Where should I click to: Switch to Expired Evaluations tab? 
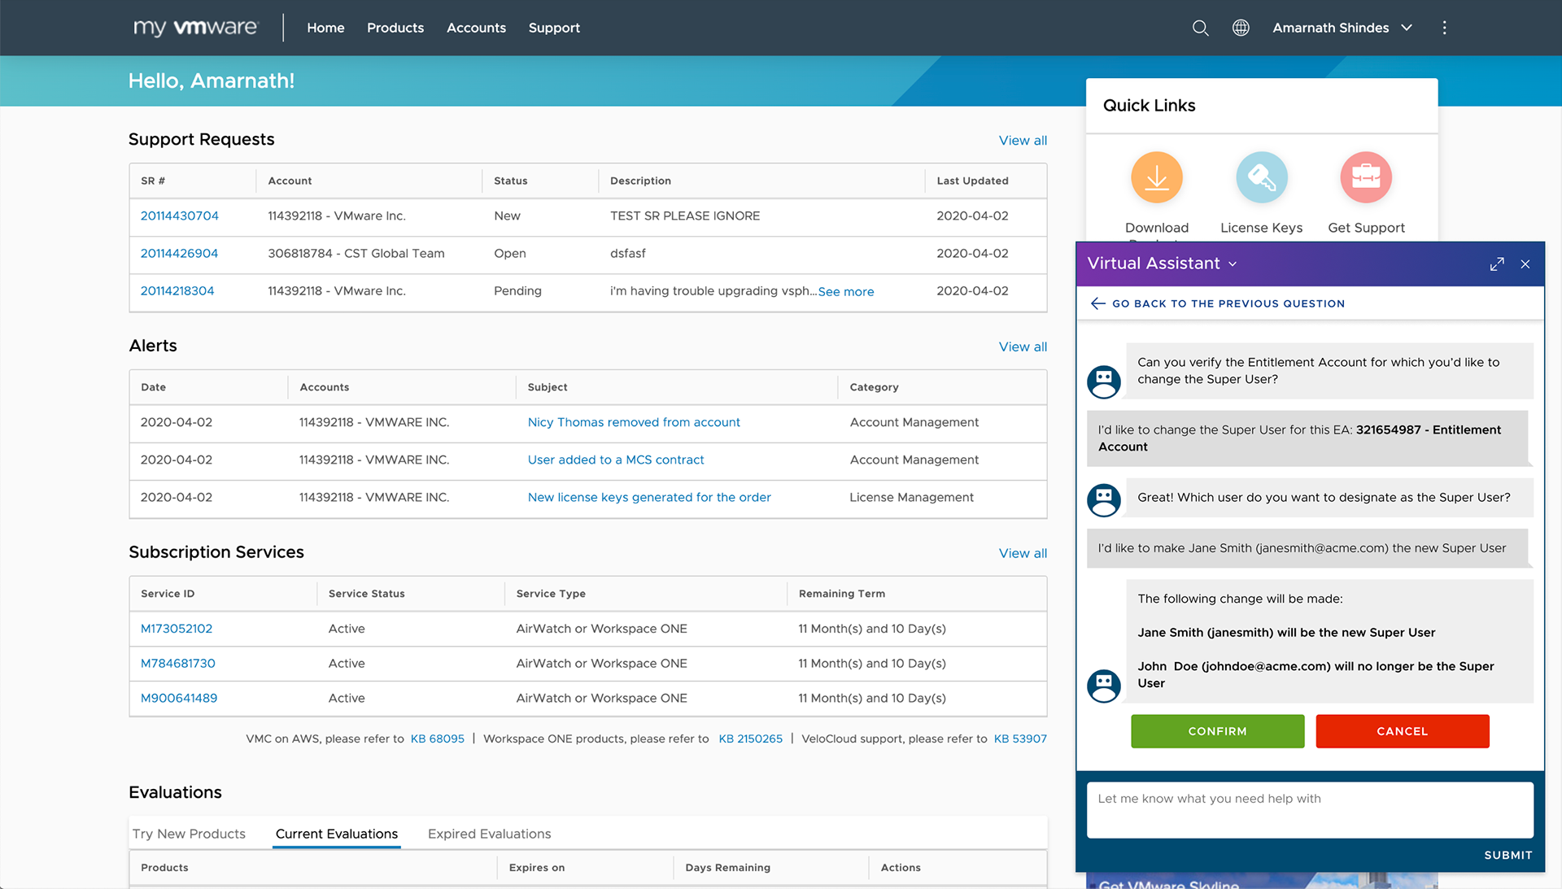point(489,834)
